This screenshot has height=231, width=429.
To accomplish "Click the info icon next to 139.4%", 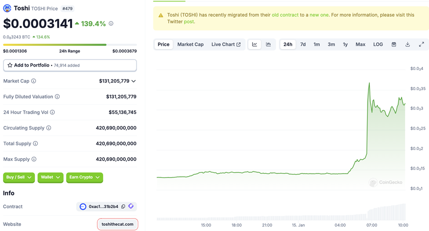I will pyautogui.click(x=111, y=23).
